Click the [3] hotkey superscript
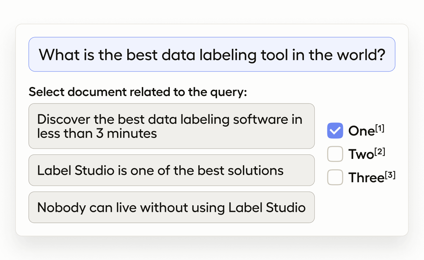This screenshot has width=424, height=260. 390,175
